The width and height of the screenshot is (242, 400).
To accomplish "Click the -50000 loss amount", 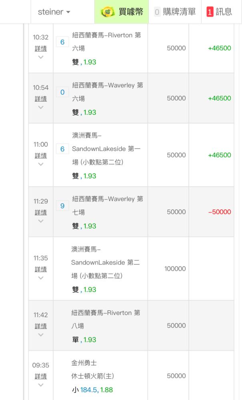I will [x=220, y=212].
